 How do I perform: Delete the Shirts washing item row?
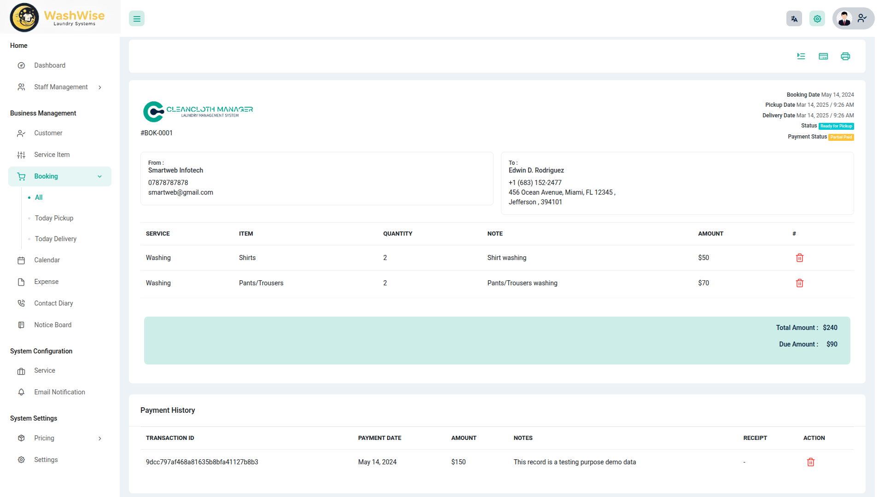coord(799,258)
